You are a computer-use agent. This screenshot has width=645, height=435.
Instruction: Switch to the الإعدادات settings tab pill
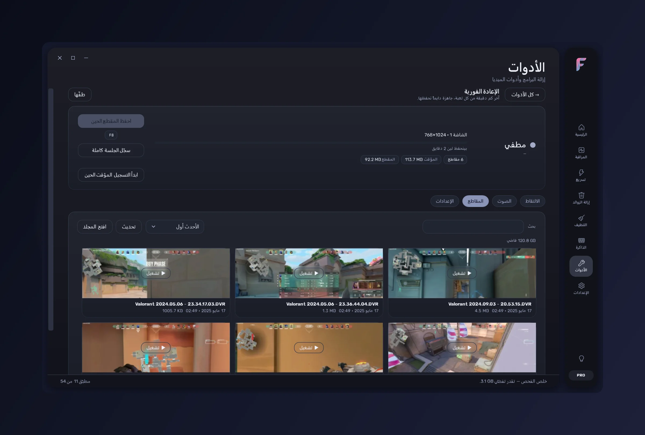pos(445,201)
